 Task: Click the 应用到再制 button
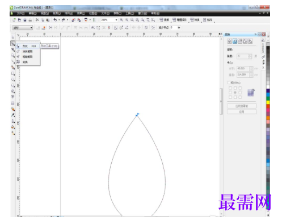(242, 106)
